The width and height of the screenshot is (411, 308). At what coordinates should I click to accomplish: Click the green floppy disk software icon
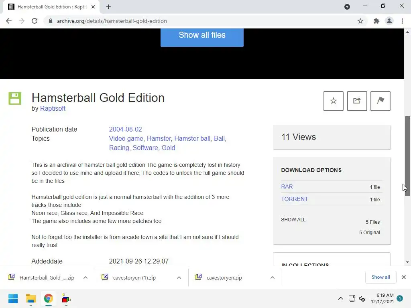[x=15, y=99]
